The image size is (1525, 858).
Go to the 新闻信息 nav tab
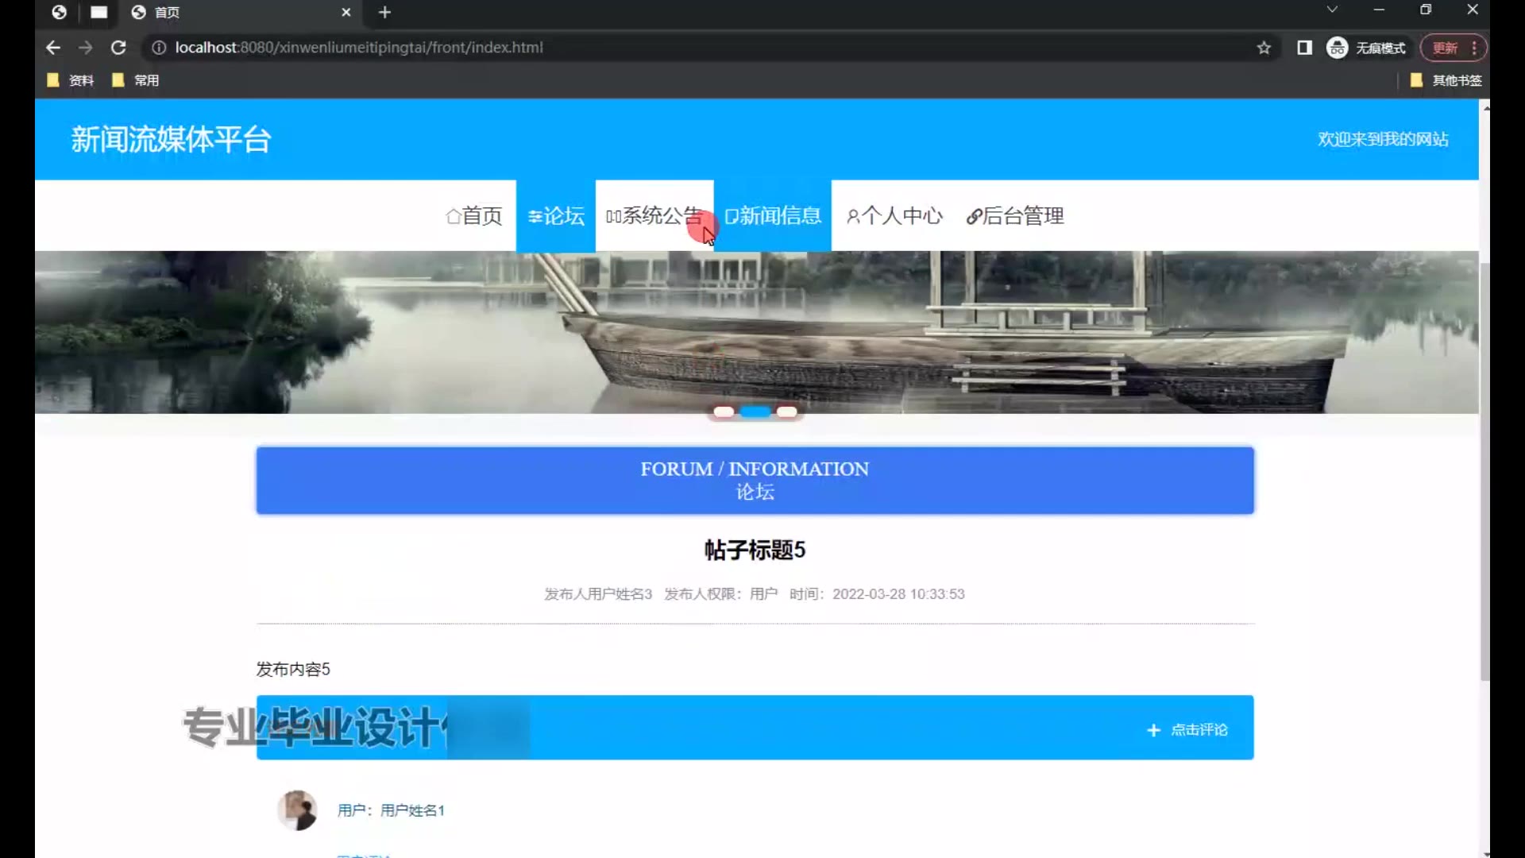tap(772, 216)
